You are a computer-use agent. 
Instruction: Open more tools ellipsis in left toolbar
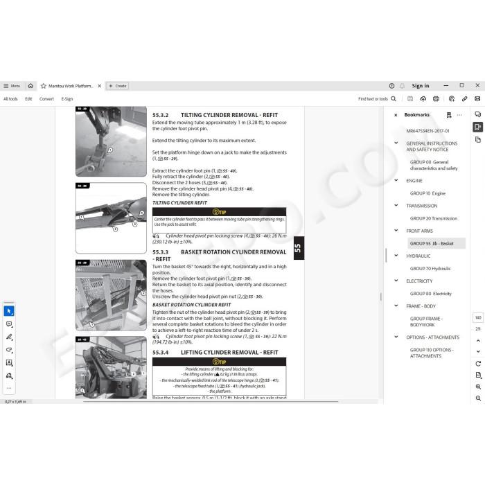(x=9, y=388)
